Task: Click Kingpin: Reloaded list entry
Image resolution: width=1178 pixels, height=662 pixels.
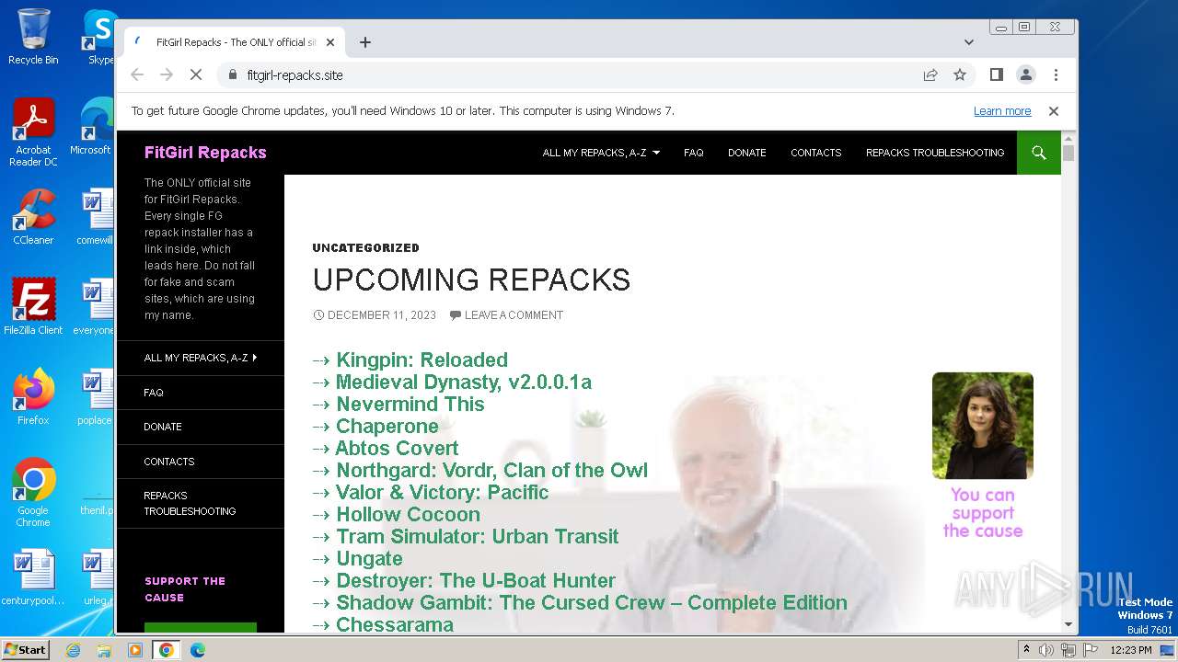Action: pos(422,360)
